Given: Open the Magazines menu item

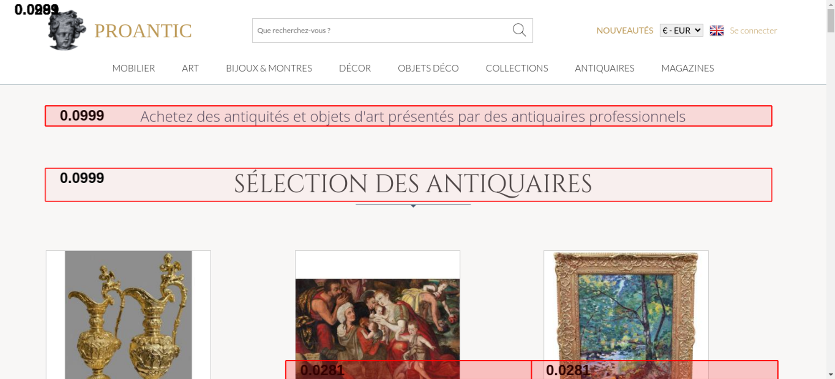Looking at the screenshot, I should 687,68.
